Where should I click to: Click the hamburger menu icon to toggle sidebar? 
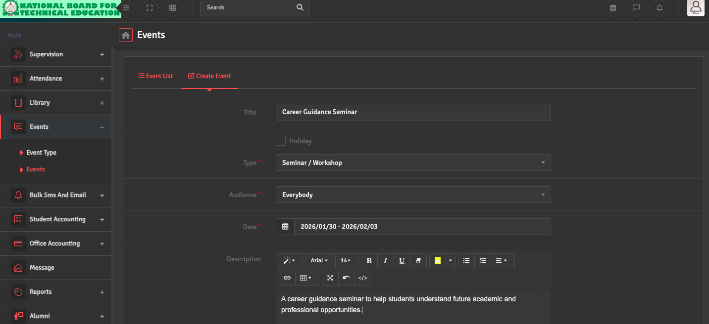(x=127, y=8)
